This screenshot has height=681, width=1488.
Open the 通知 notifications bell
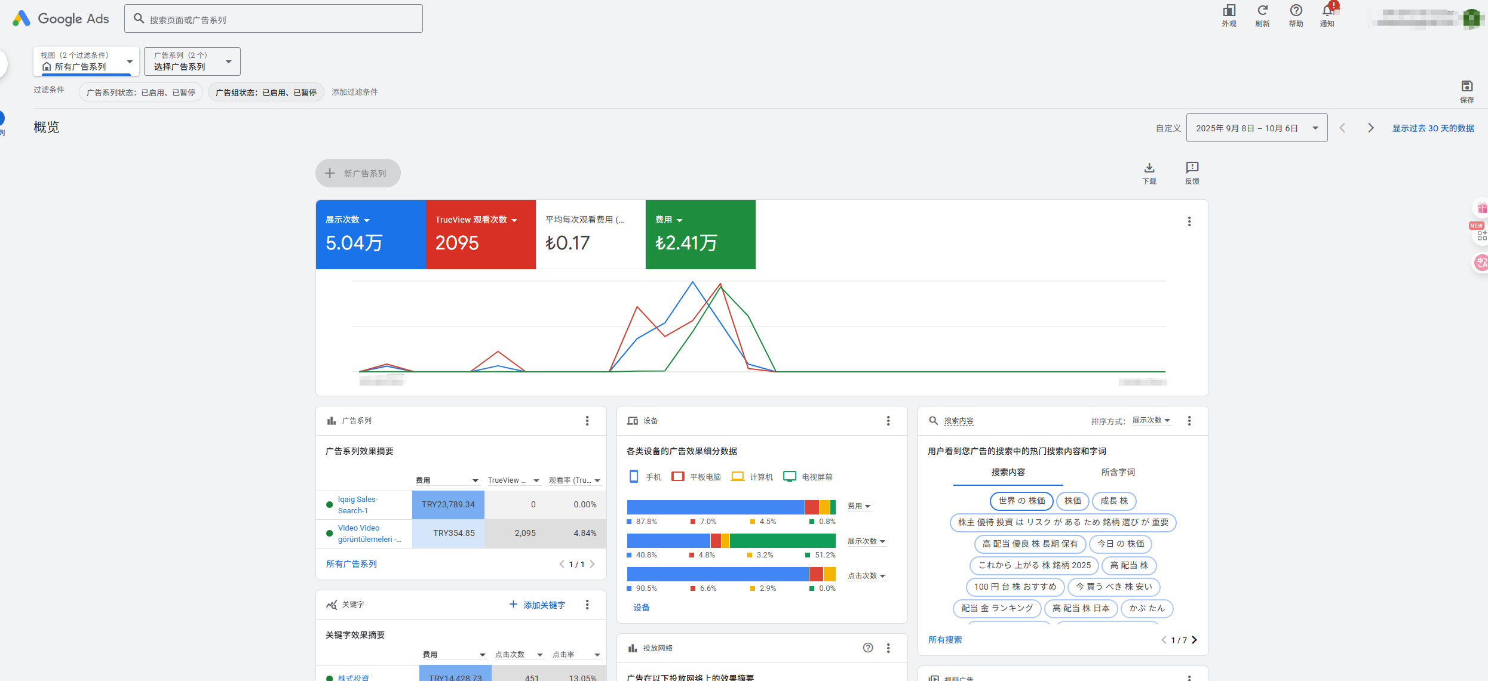pyautogui.click(x=1327, y=11)
